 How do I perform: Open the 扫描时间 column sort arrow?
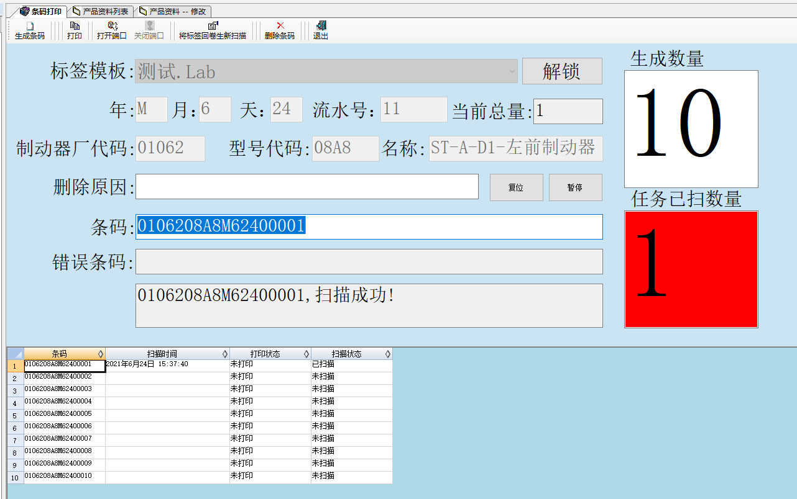tap(225, 354)
